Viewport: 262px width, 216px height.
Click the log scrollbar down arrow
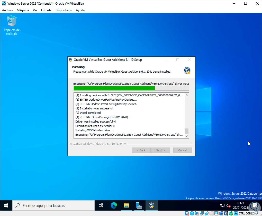187,136
